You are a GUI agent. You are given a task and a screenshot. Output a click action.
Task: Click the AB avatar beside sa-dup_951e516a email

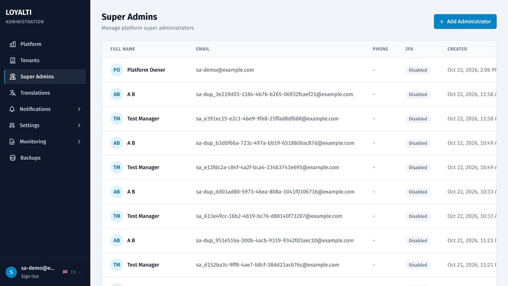coord(116,240)
